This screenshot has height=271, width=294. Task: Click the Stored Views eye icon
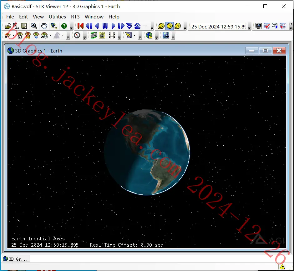(x=44, y=35)
